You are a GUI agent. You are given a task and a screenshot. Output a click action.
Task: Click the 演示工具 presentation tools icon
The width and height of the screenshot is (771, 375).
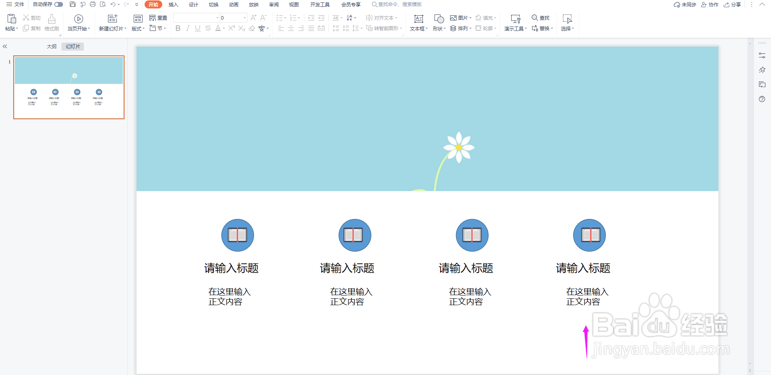[515, 19]
